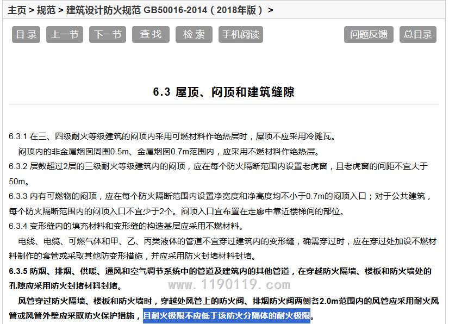Open the 主页 breadcrumb link
Image resolution: width=449 pixels, height=324 pixels.
[17, 10]
